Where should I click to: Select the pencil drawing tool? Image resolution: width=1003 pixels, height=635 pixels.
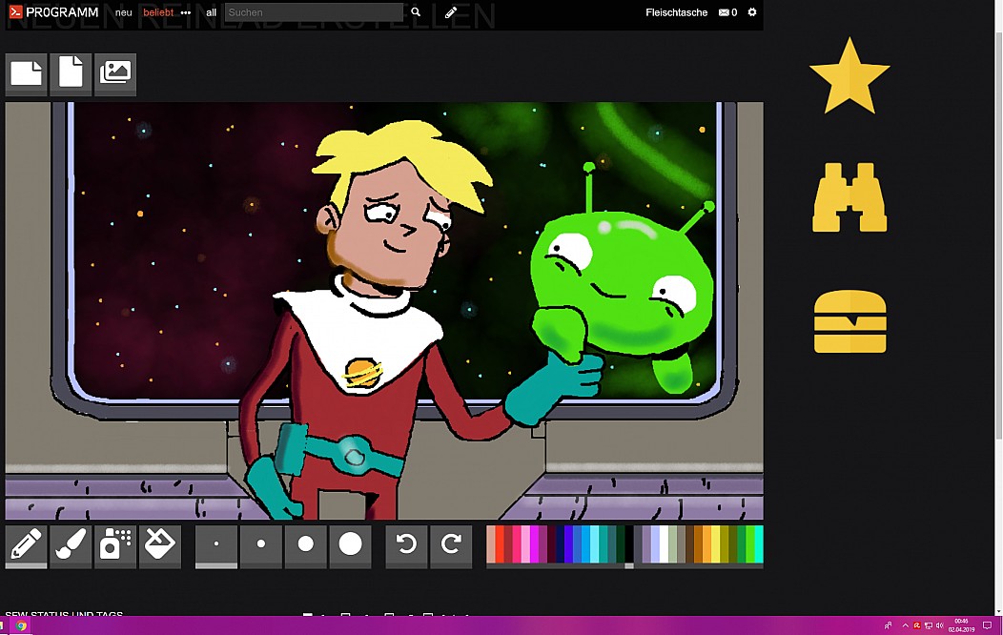[27, 545]
